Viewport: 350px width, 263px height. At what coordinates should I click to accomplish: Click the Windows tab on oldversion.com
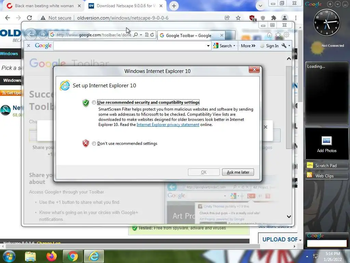[9, 54]
